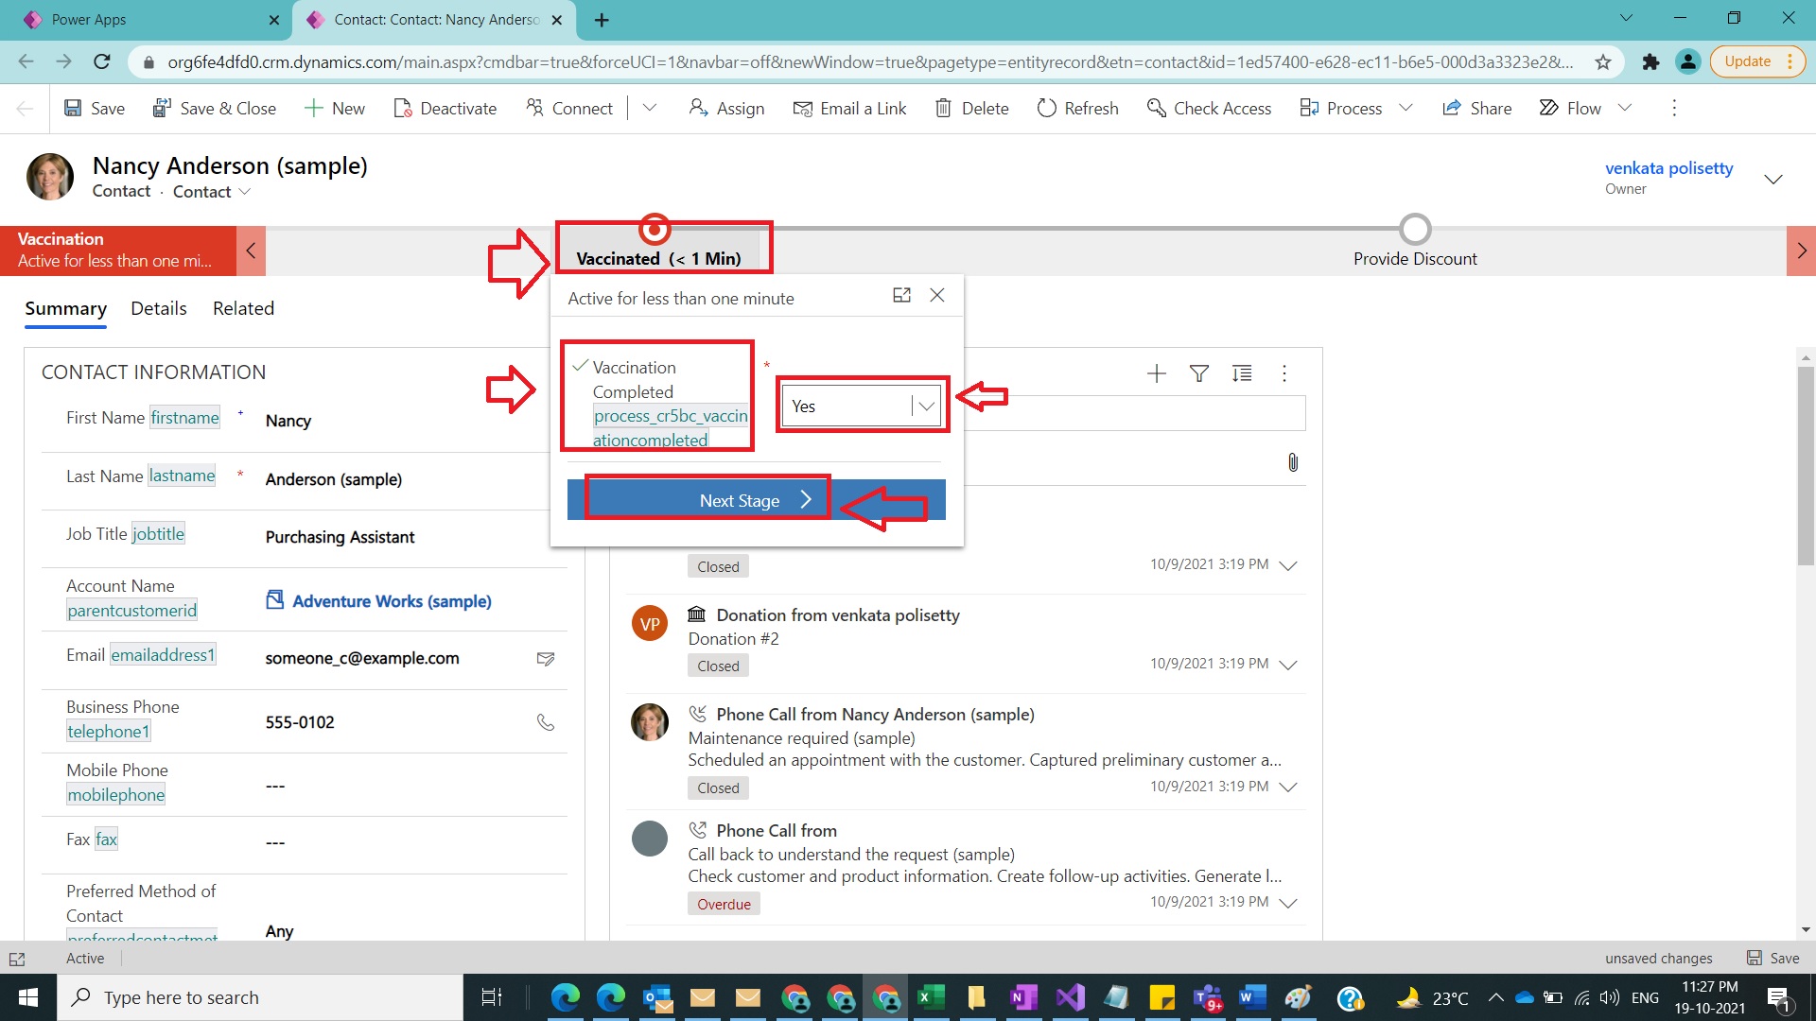Send email icon beside email address
Image resolution: width=1816 pixels, height=1021 pixels.
[546, 658]
